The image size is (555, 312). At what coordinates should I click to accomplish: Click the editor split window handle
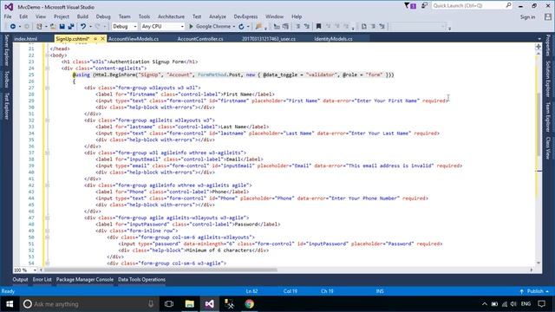tap(539, 46)
